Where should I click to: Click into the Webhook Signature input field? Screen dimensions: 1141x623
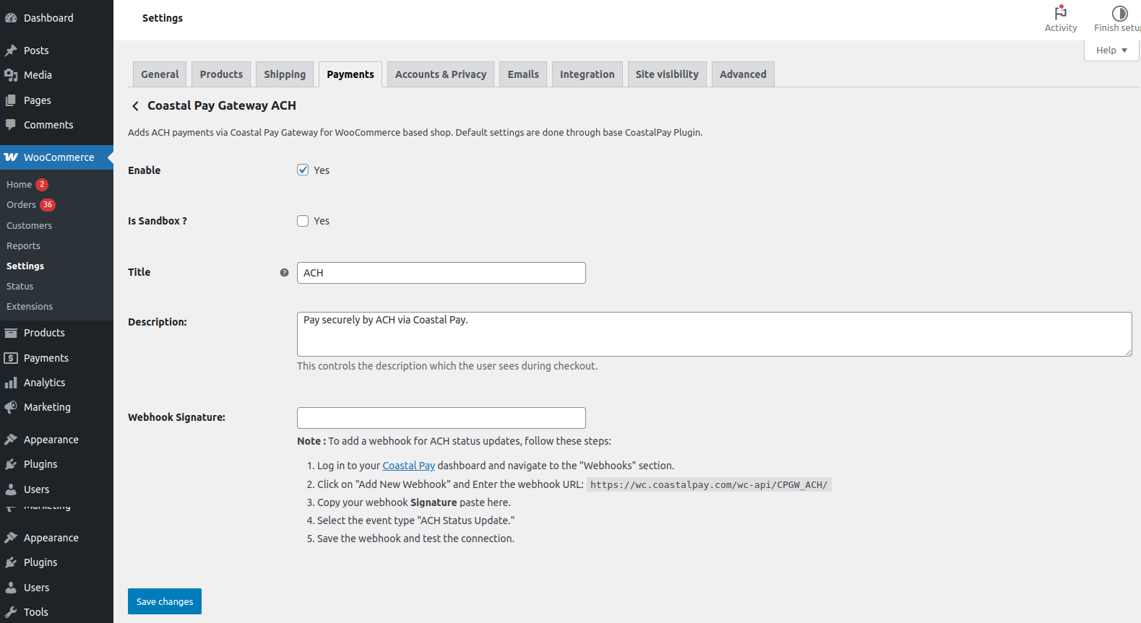pos(441,418)
